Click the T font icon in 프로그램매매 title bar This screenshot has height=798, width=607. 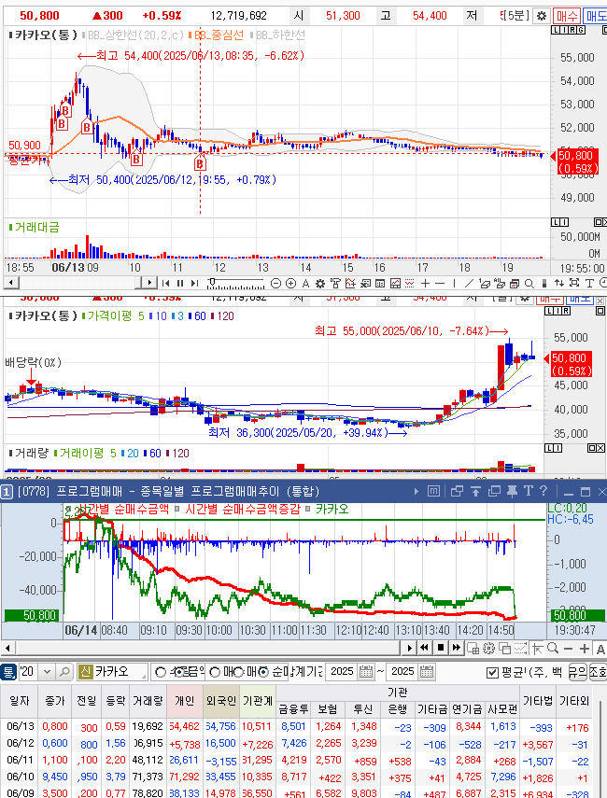click(x=528, y=491)
